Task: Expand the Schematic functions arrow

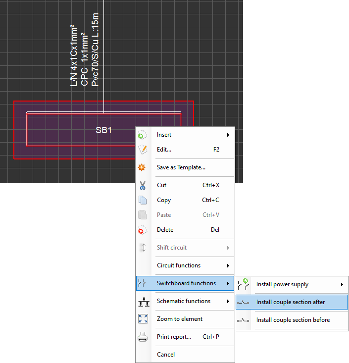Action: tap(228, 301)
